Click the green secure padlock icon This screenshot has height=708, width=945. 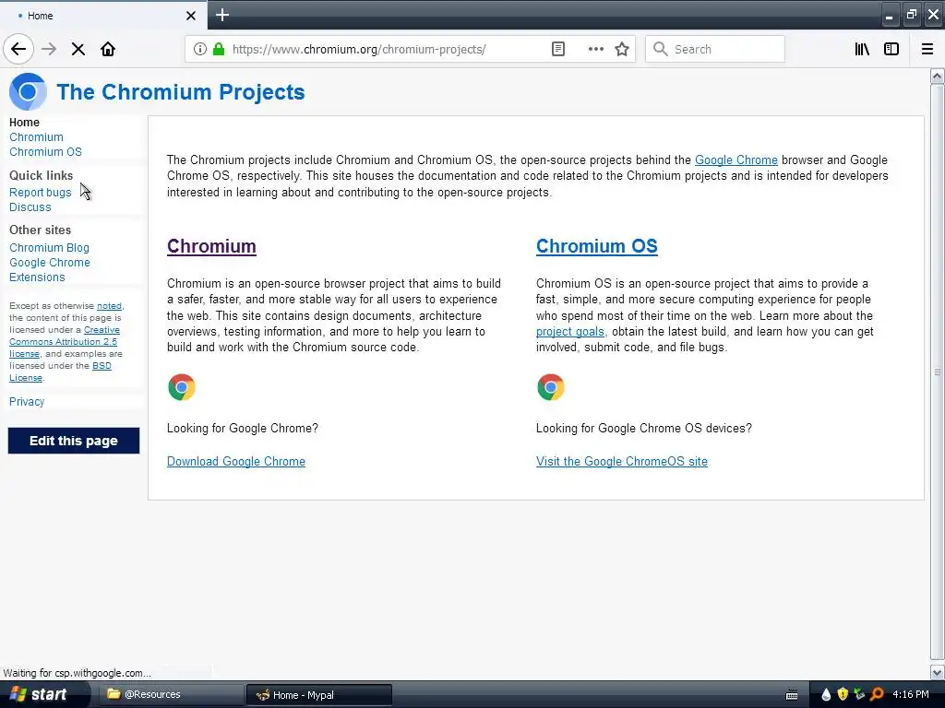[x=219, y=49]
